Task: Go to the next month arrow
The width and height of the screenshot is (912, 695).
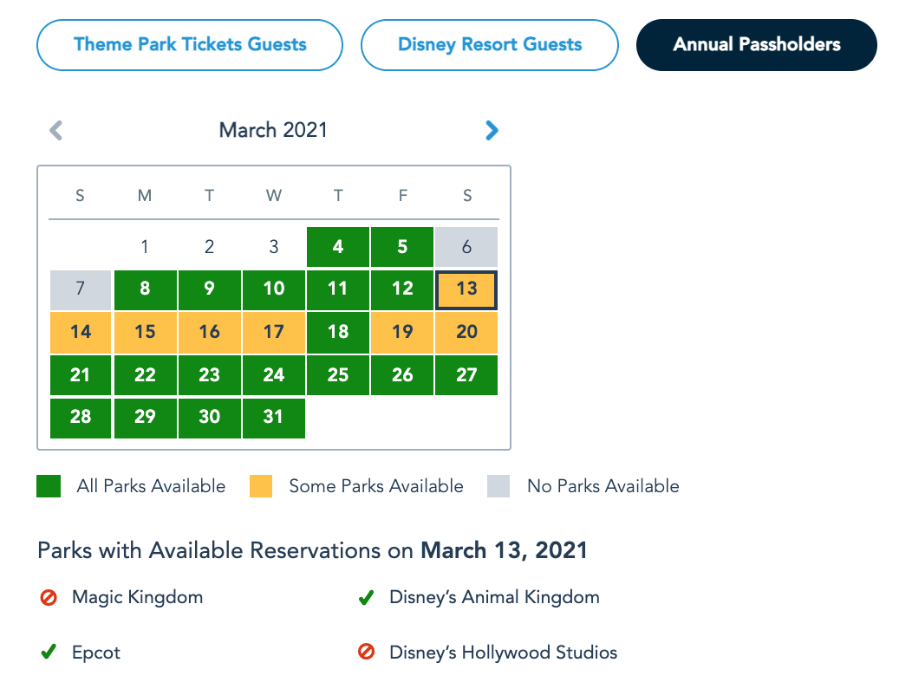Action: [x=492, y=131]
